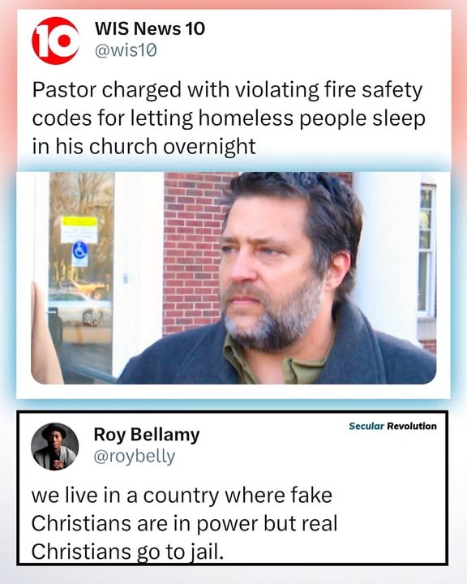Image resolution: width=467 pixels, height=584 pixels.
Task: Click the wheelchair accessibility sign in photo
Action: 79,249
